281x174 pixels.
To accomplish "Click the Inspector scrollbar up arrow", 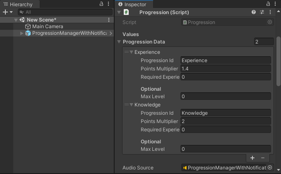I will [279, 11].
